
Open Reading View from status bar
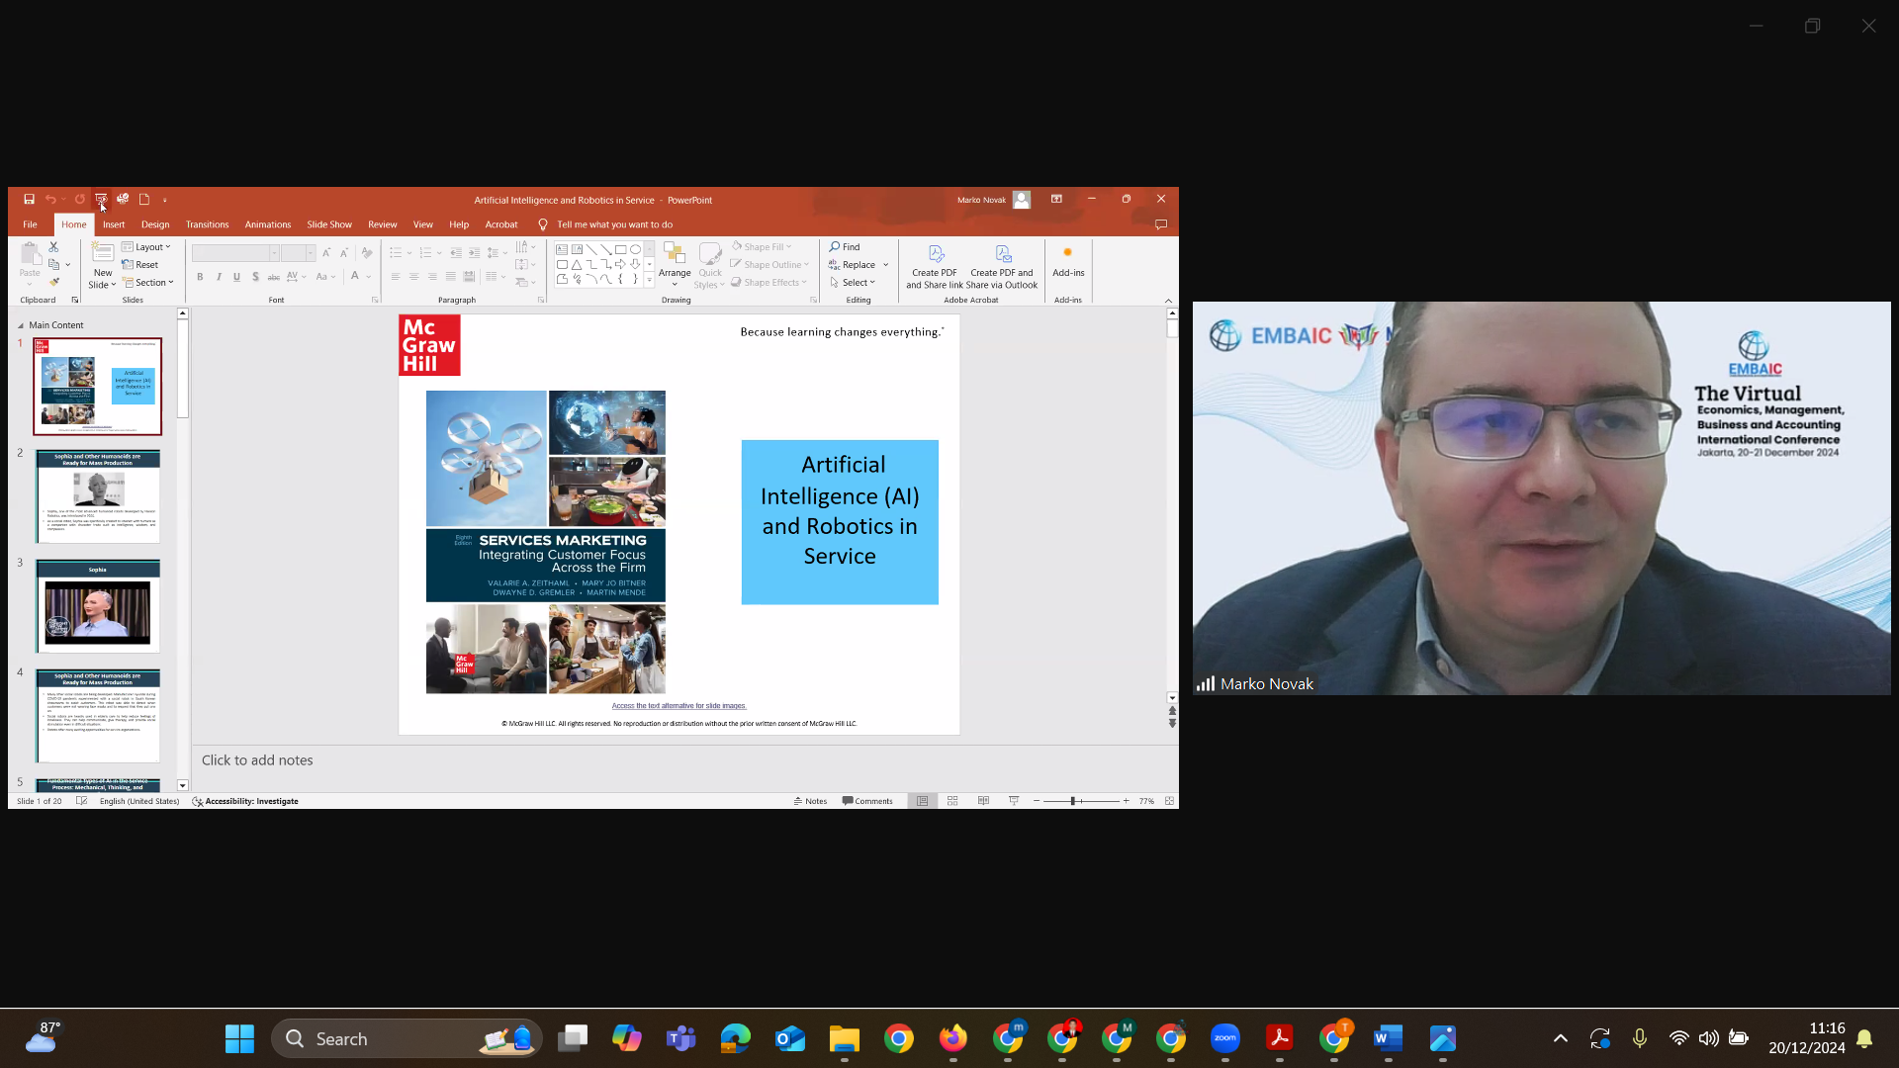point(983,801)
